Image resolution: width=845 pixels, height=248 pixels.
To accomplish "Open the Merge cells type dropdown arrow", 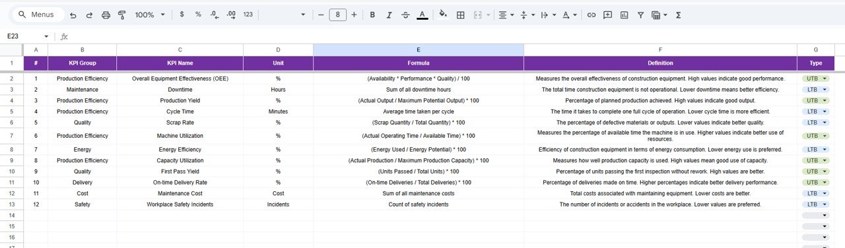I will coord(489,15).
